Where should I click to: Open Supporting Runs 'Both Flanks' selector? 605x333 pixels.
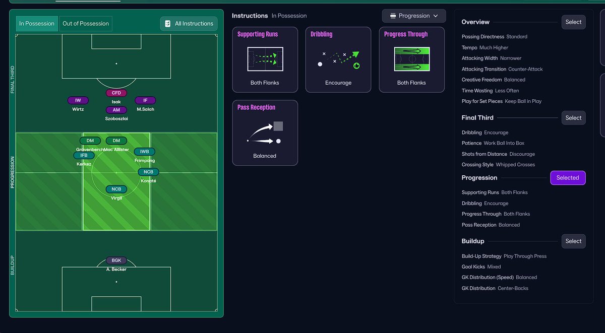[x=265, y=82]
